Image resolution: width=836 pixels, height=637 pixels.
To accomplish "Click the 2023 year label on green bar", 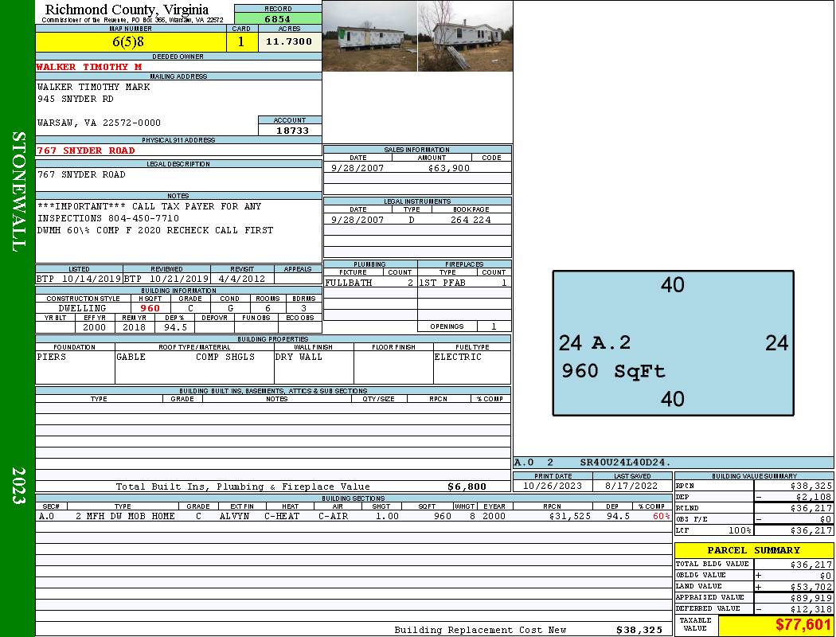I will (x=18, y=486).
